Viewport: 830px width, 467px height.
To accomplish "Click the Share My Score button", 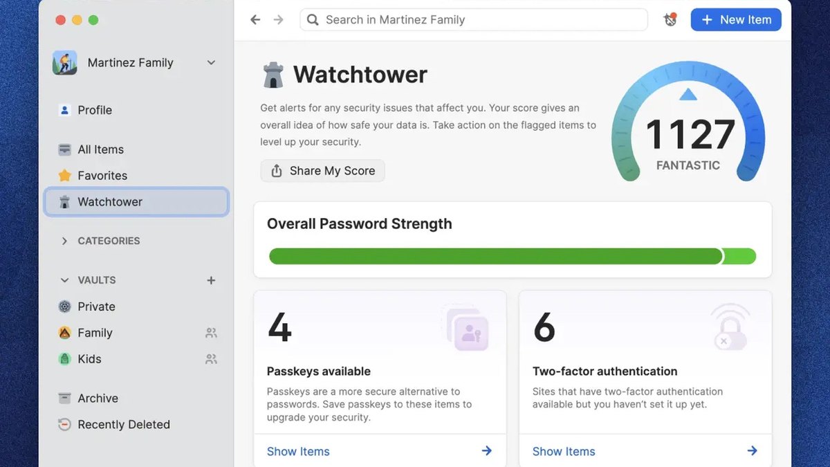I will [322, 171].
